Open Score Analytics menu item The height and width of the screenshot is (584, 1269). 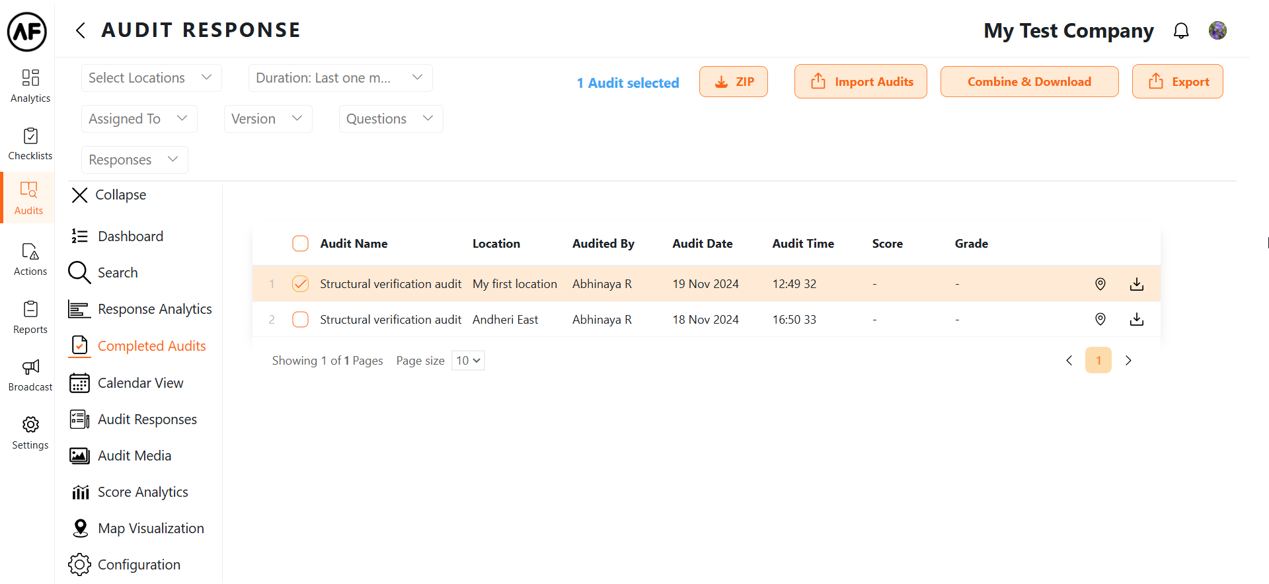click(143, 492)
